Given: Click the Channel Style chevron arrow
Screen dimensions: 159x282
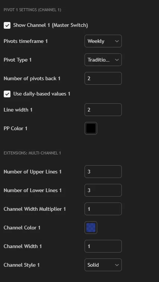Looking at the screenshot, I should click(117, 265).
